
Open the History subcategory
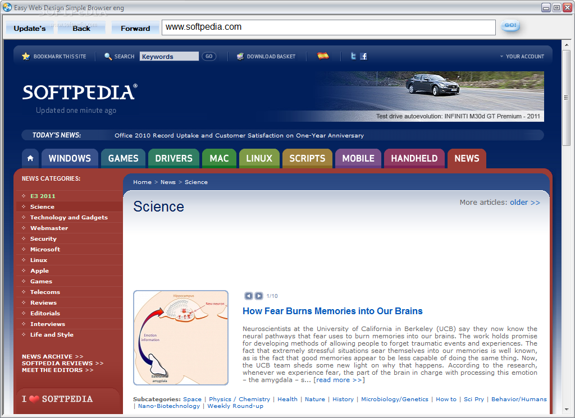click(x=343, y=399)
